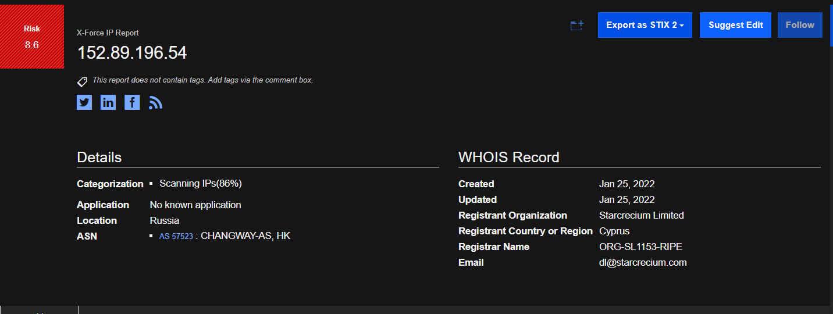This screenshot has width=833, height=314.
Task: Click the Scanning IPs(86%) categorization entry
Action: pyautogui.click(x=200, y=183)
